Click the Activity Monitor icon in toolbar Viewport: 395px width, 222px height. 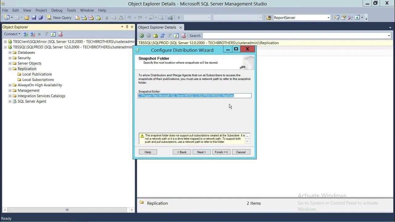[170, 18]
